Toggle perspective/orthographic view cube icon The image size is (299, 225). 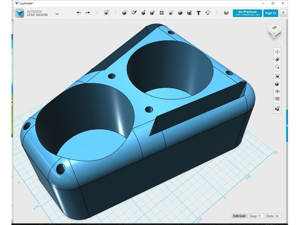[x=277, y=84]
